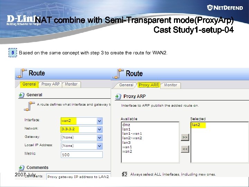Click the Network field showing 3.3.3.2

click(x=82, y=130)
